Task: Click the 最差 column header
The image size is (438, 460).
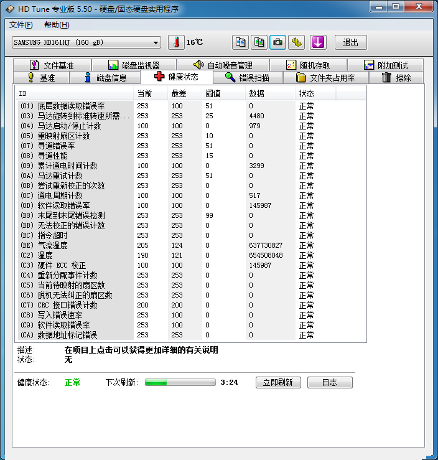Action: [185, 93]
